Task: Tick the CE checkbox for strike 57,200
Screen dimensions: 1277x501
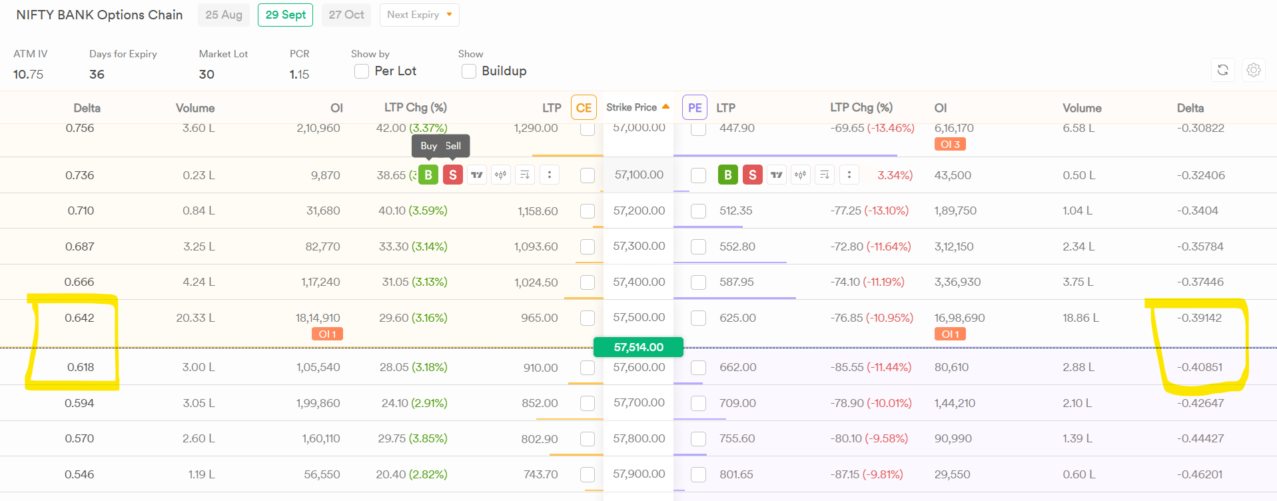Action: click(x=588, y=211)
